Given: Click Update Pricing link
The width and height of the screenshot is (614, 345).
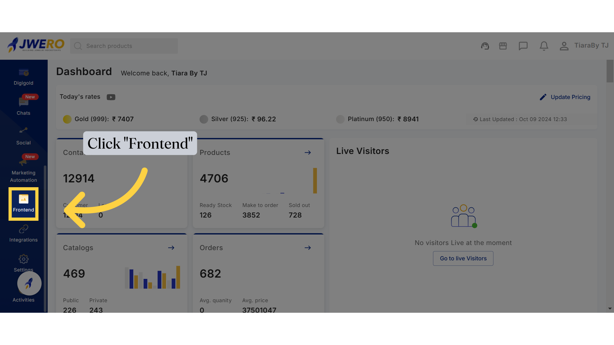Looking at the screenshot, I should 571,97.
